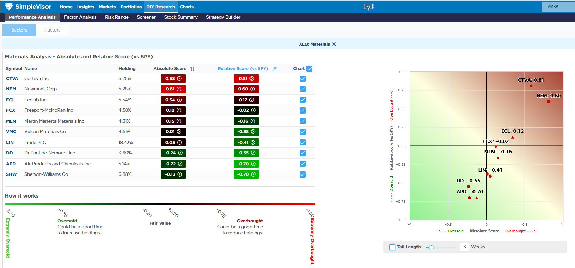The image size is (575, 268).
Task: Click the Weeks number input field
Action: [x=464, y=247]
